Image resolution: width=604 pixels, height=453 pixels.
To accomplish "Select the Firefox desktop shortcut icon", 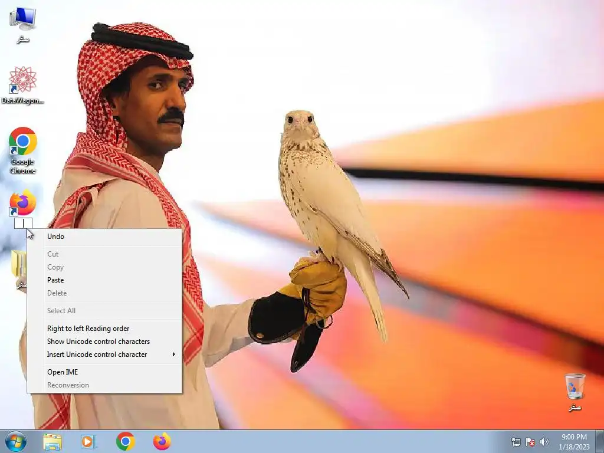I will 23,203.
